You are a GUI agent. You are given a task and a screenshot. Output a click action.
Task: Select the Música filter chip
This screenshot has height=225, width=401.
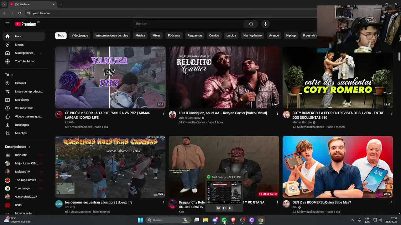point(140,36)
